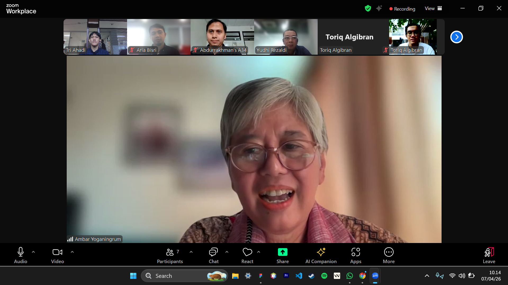Viewport: 508px width, 285px height.
Task: Click the AI Companion sparkle in title bar
Action: tap(379, 8)
